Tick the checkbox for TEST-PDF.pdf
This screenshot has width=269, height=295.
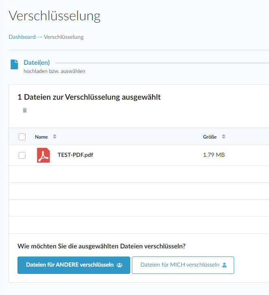22,155
